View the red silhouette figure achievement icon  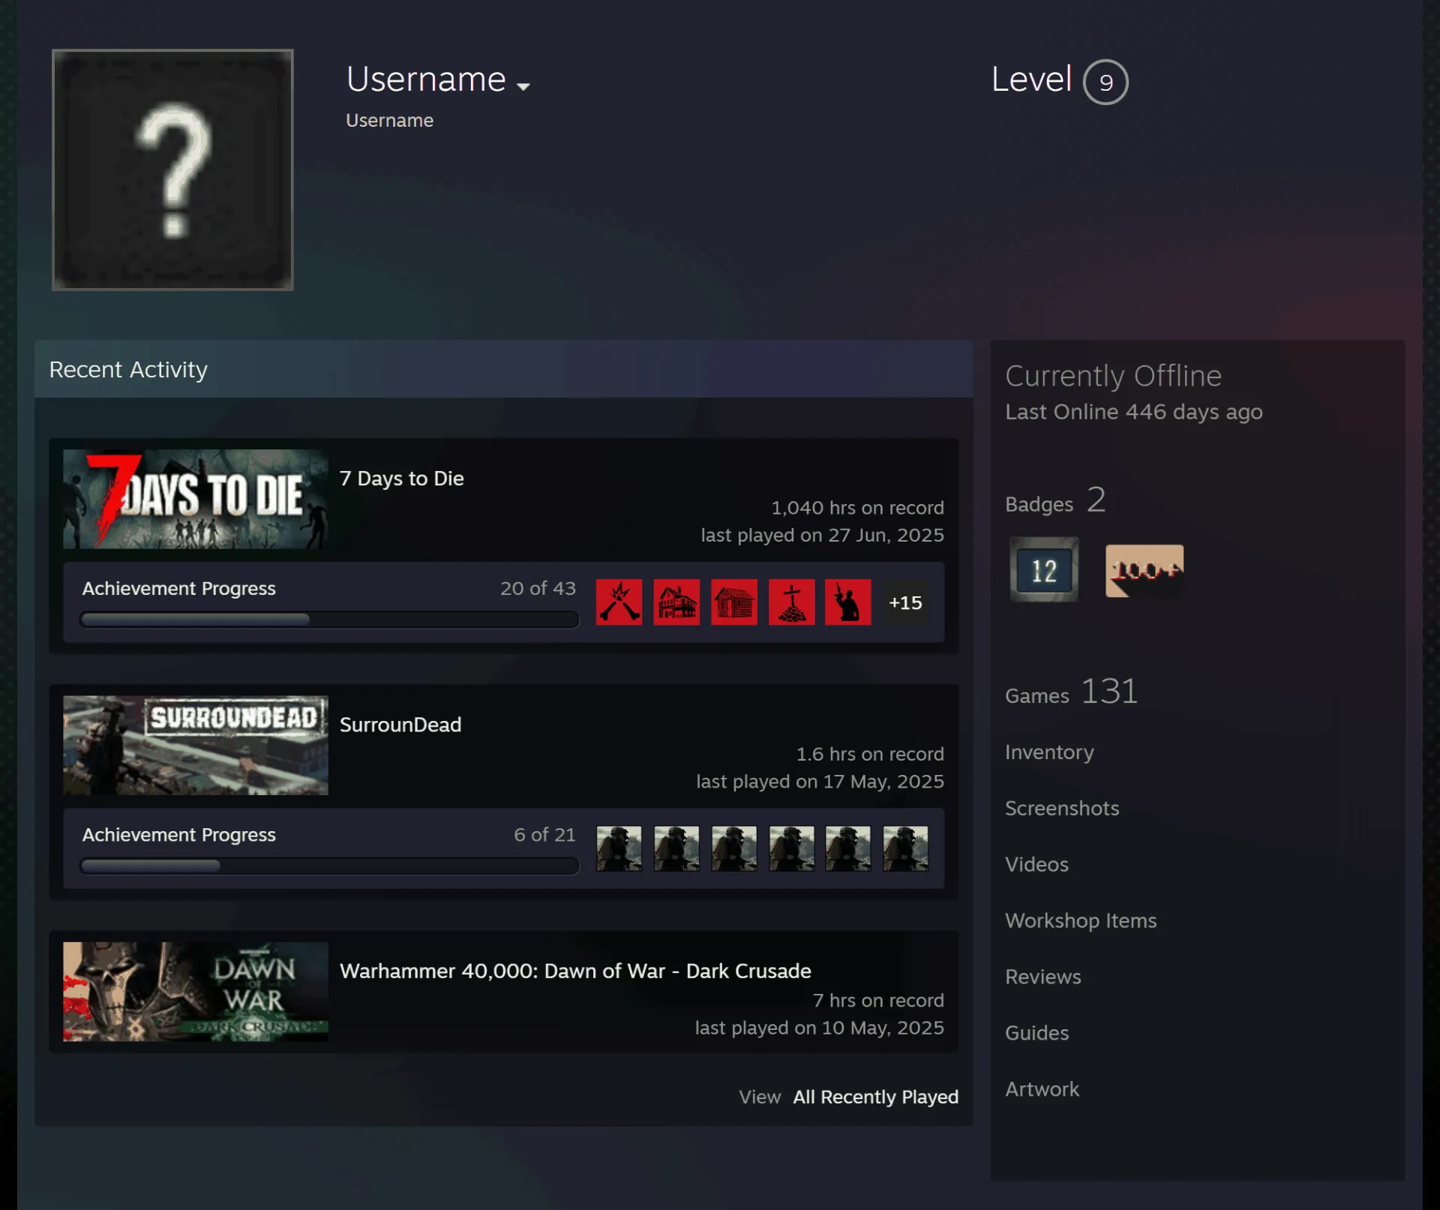point(848,602)
